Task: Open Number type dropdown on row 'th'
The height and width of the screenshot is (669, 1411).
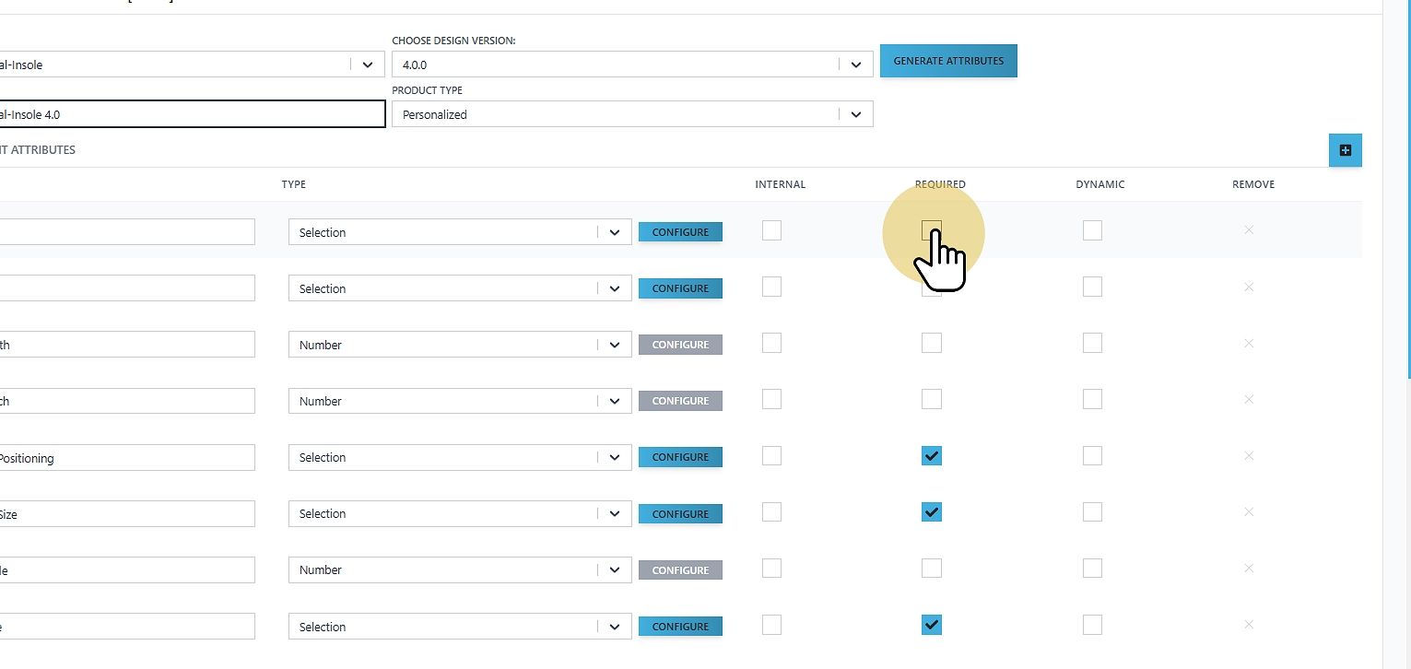Action: [x=460, y=345]
